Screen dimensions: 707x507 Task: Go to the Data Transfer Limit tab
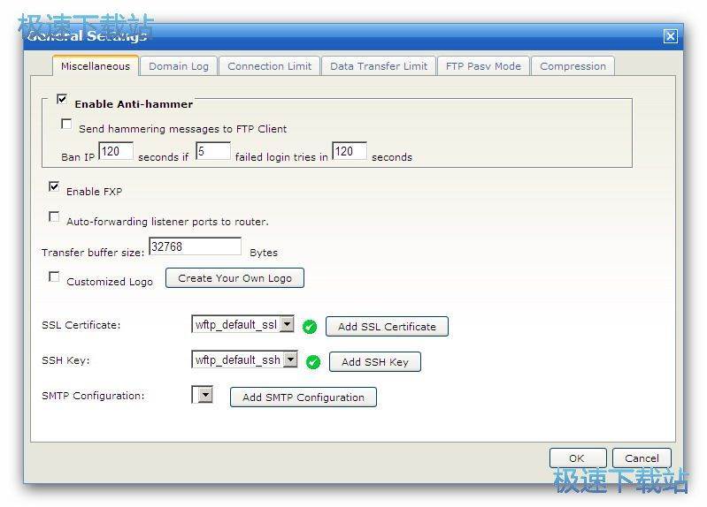[379, 66]
